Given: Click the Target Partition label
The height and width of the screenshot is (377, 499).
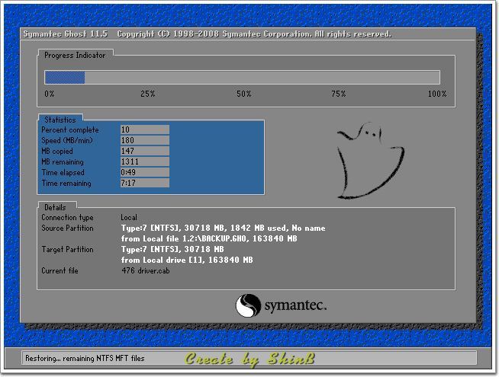Looking at the screenshot, I should pos(67,249).
